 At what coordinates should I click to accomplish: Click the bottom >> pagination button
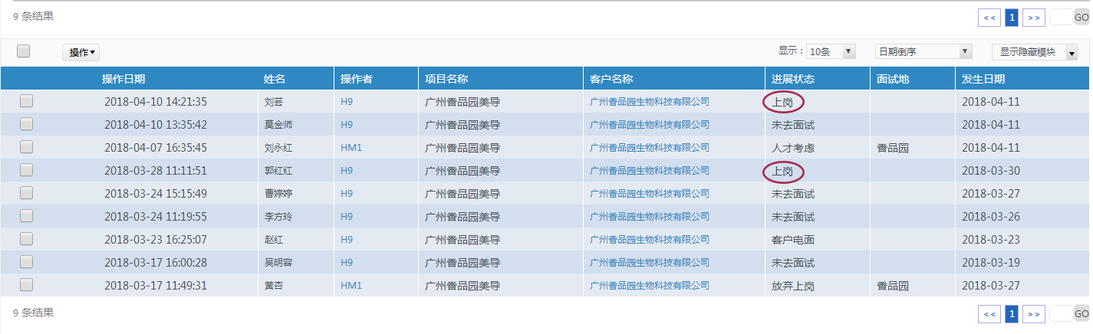pos(1034,313)
